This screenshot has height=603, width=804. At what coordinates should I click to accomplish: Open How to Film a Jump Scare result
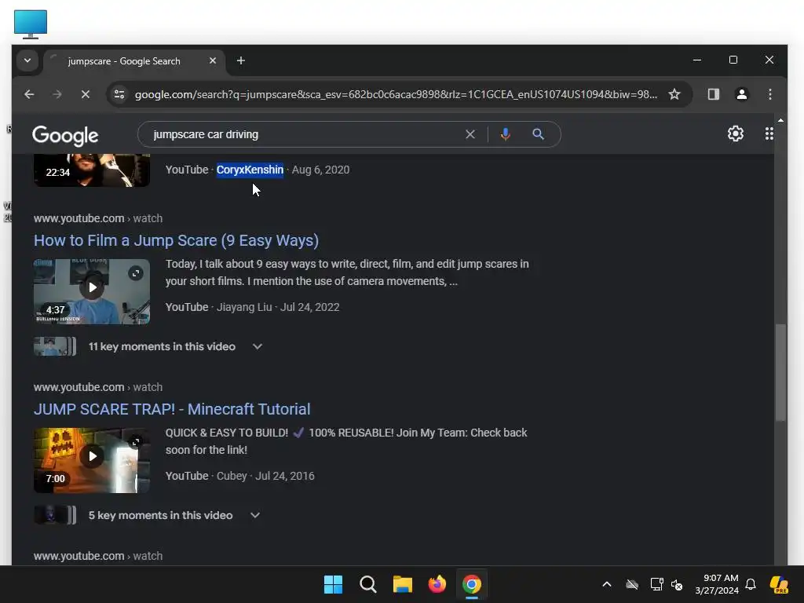click(x=176, y=240)
